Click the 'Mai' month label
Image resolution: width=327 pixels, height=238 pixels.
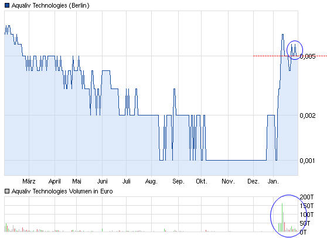77,181
